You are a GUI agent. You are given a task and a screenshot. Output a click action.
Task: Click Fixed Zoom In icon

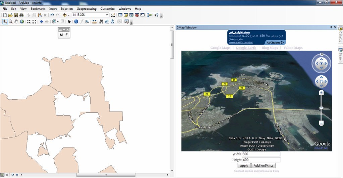28,22
